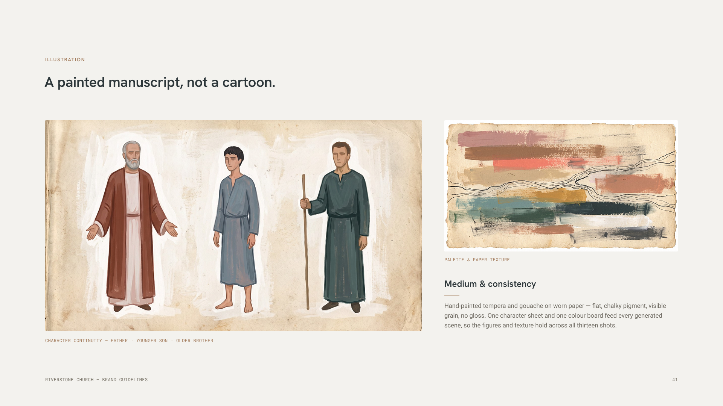Screen dimensions: 723x406
Task: Click the page number 41
Action: coord(675,380)
